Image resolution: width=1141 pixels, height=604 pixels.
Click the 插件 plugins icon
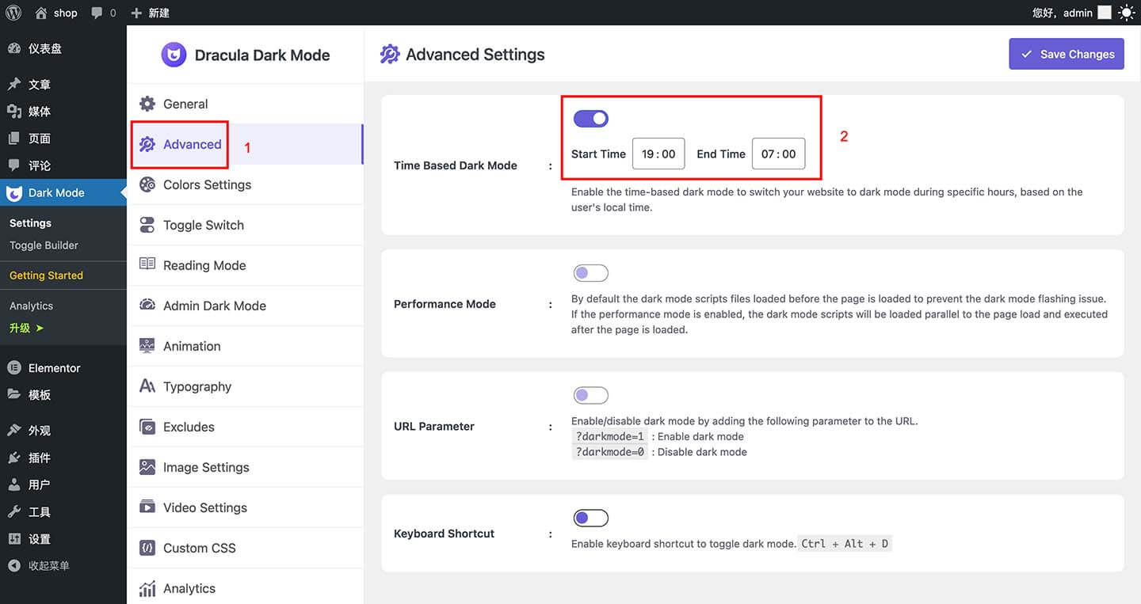pos(13,458)
